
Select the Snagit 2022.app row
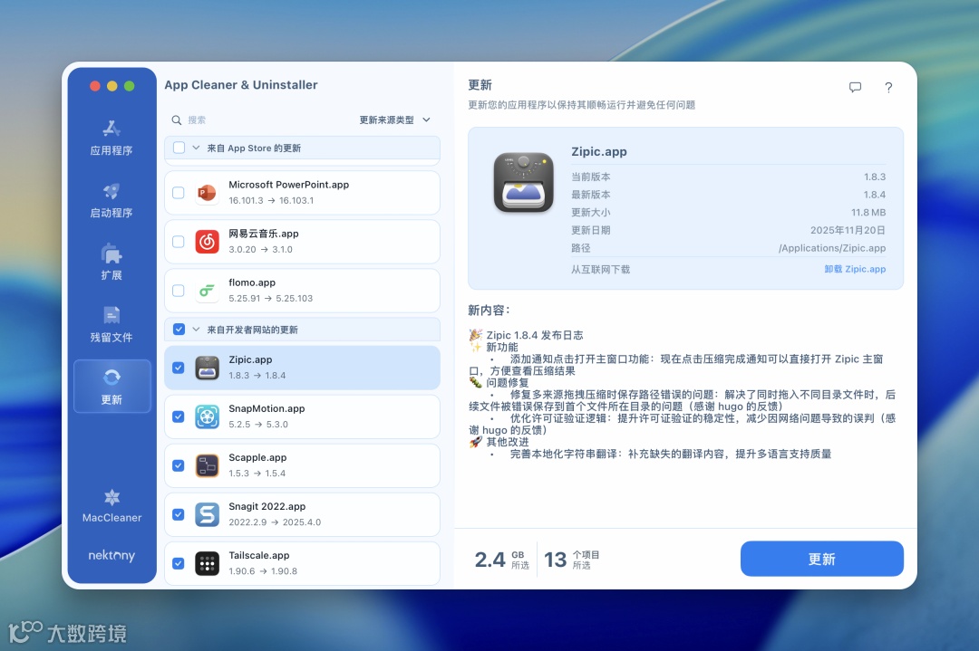coord(302,514)
